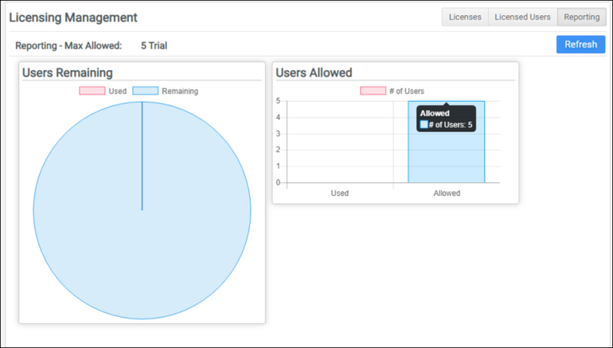Click the 'Used' x-axis label

(x=340, y=194)
